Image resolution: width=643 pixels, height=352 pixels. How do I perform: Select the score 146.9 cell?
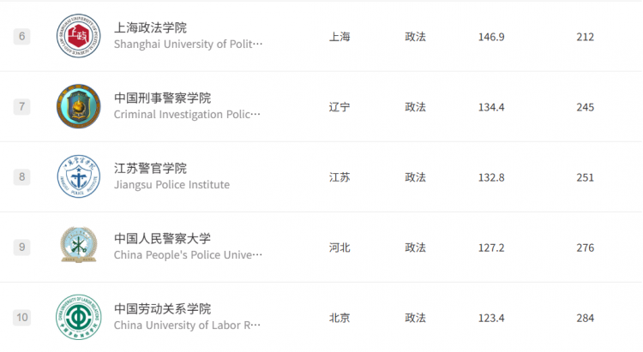coord(491,37)
